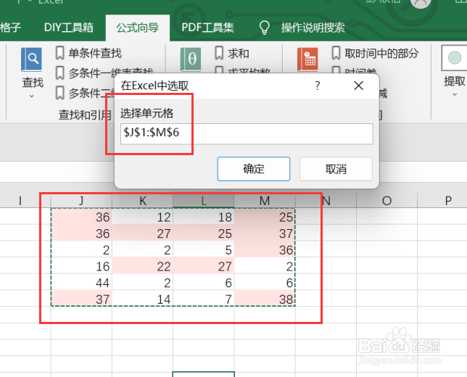Confirm with the 确定 button
The height and width of the screenshot is (377, 467).
254,169
